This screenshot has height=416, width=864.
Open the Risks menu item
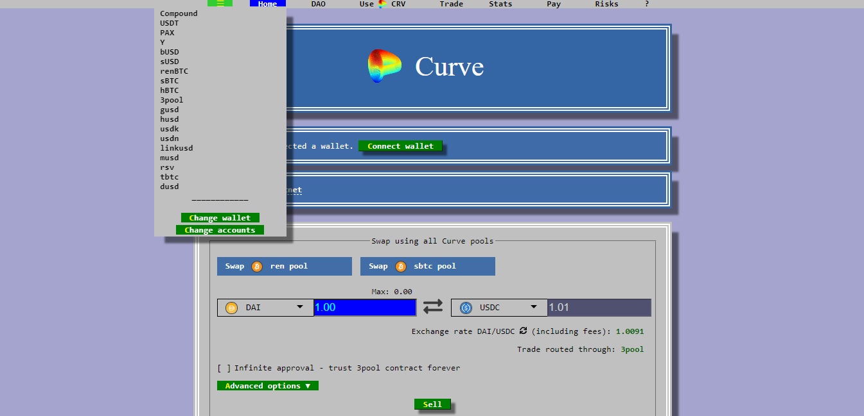tap(606, 4)
